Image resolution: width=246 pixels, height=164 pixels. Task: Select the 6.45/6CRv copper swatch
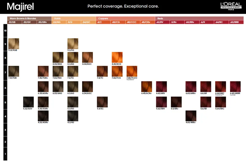click(147, 87)
